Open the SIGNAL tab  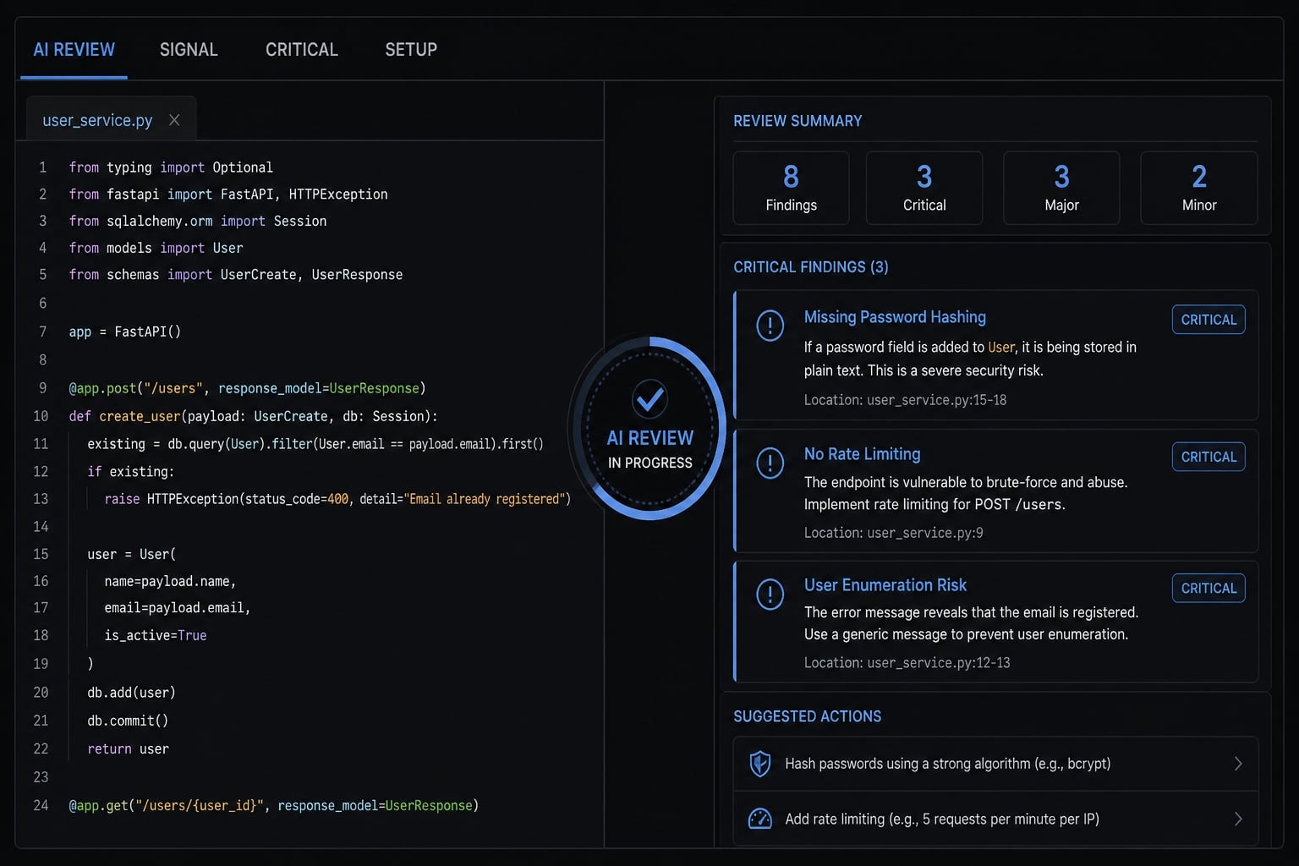pos(189,50)
